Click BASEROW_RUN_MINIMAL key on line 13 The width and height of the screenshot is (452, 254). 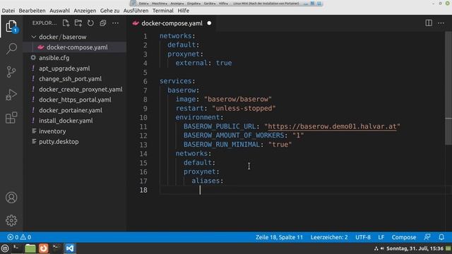[x=222, y=145]
